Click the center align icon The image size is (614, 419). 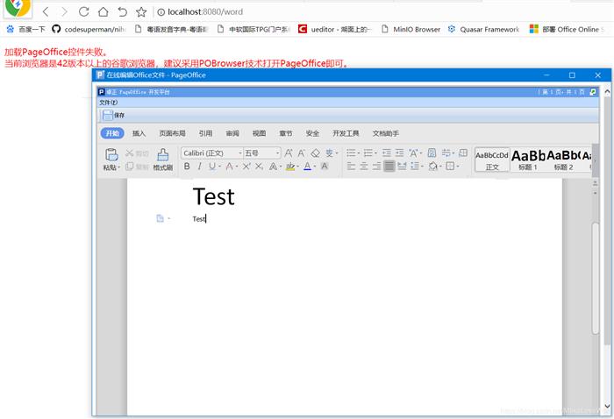(x=364, y=167)
